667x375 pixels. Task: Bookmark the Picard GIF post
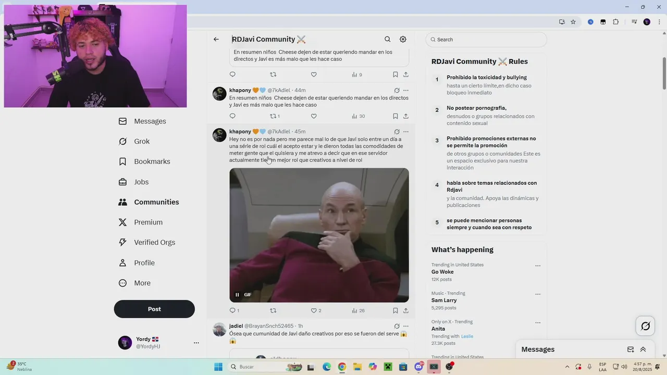click(395, 310)
